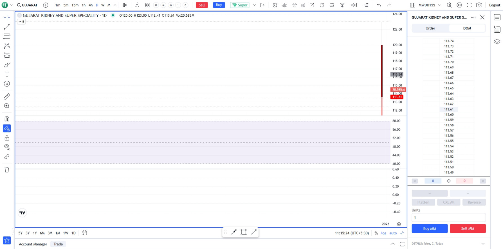Switch to the Order tab
The image size is (503, 249).
pyautogui.click(x=430, y=28)
